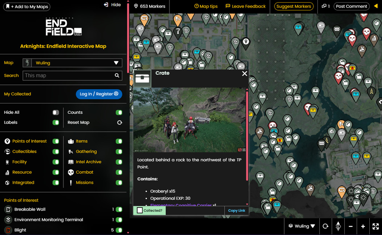Toggle the Breakable Wall switch
The width and height of the screenshot is (382, 235).
(119, 209)
